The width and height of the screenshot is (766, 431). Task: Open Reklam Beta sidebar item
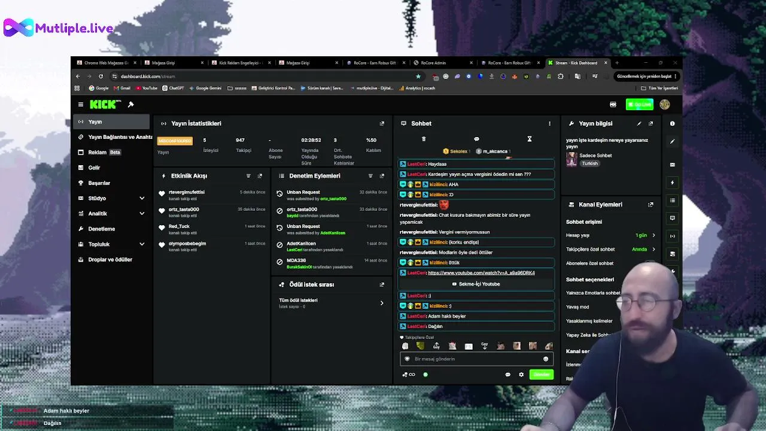[112, 153]
